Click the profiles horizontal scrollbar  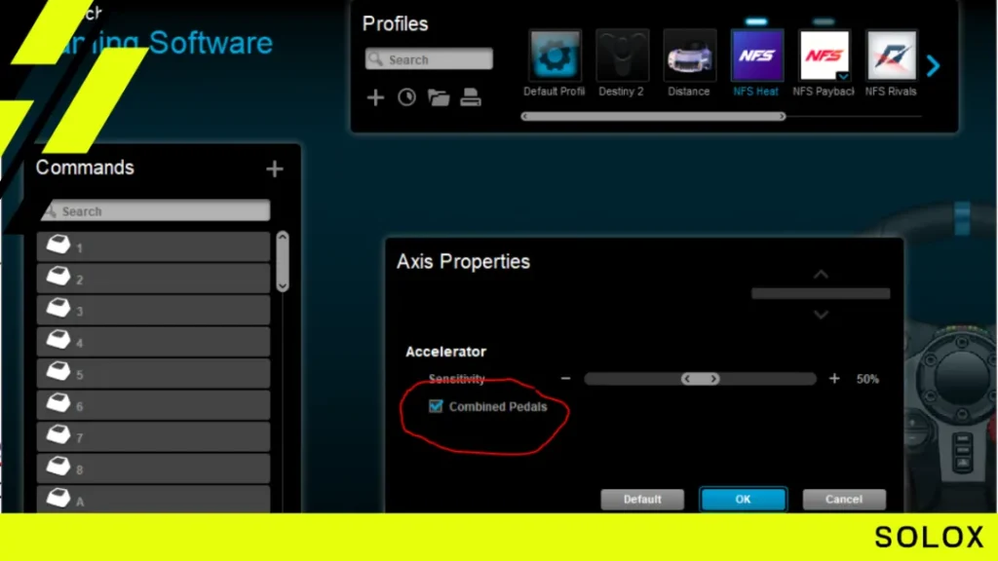coord(654,117)
